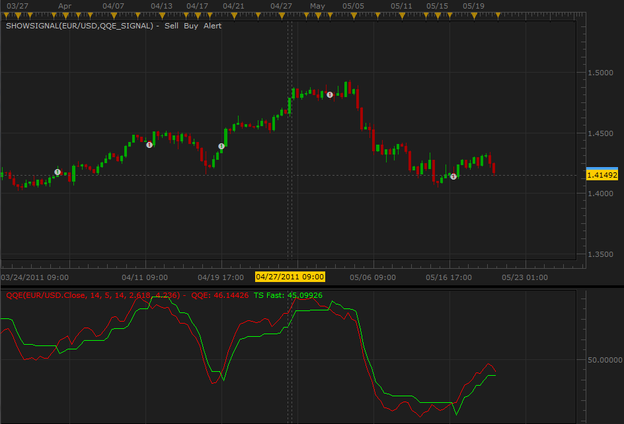The width and height of the screenshot is (624, 424).
Task: Click the 04/11 09:00 time axis label
Action: click(x=145, y=277)
